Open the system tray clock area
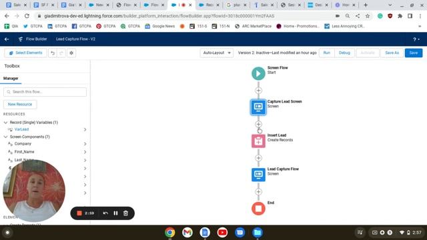This screenshot has height=240, width=427. 417,233
